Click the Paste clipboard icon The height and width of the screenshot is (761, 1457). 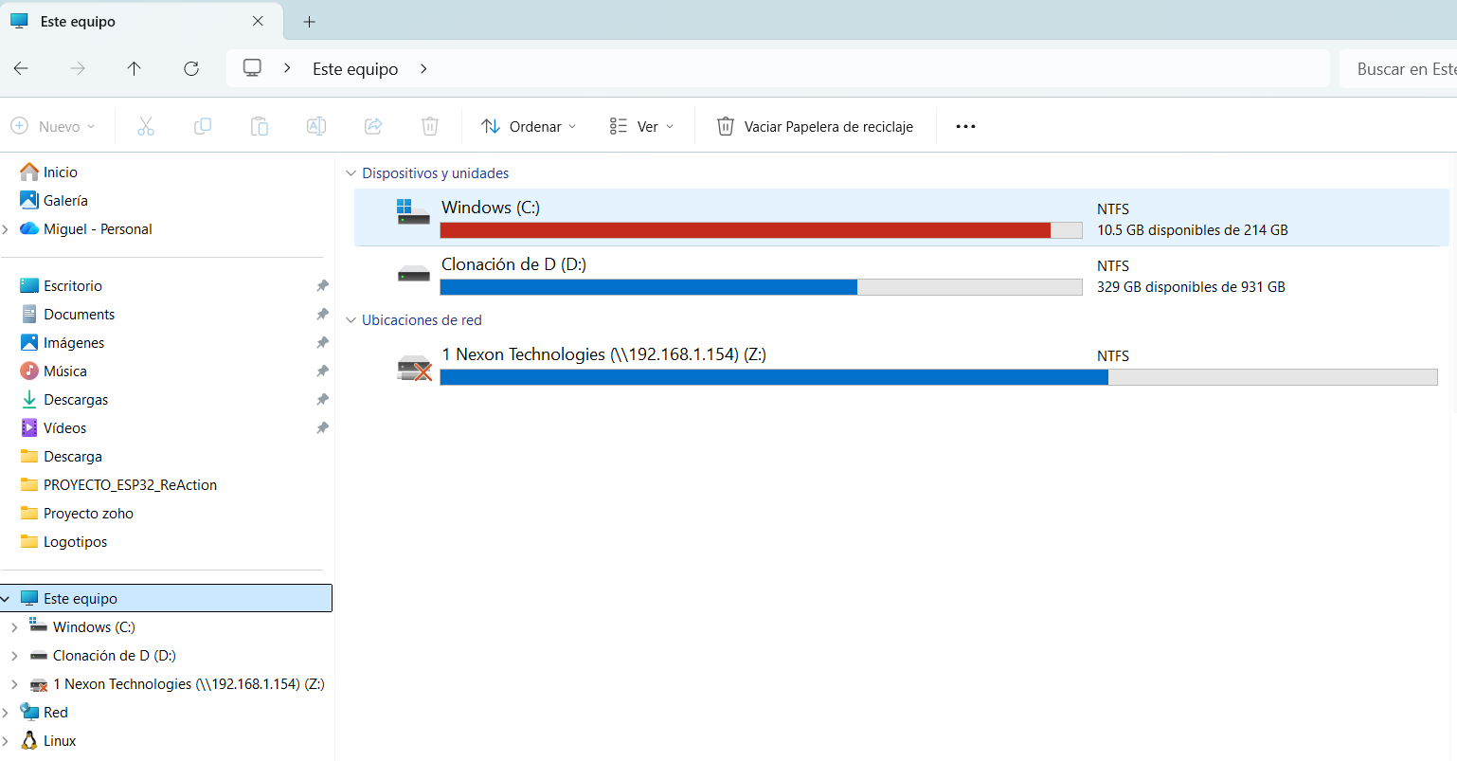260,126
